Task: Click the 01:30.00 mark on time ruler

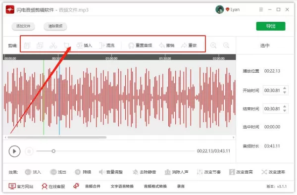Action: [165, 58]
